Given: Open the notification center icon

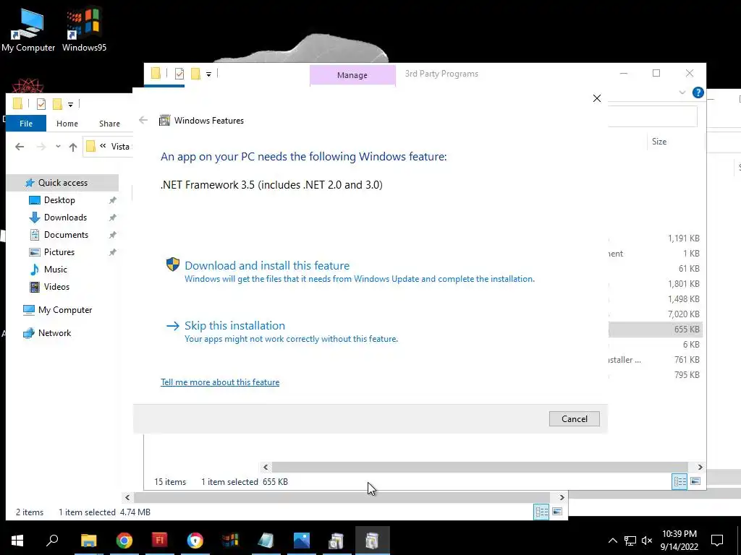Looking at the screenshot, I should click(x=717, y=541).
